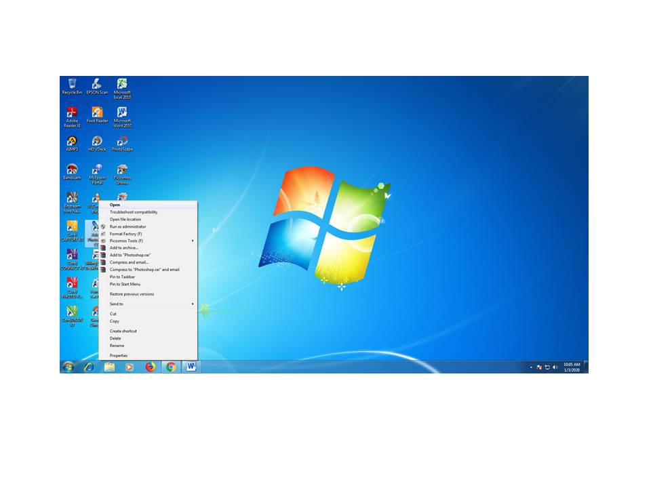Show hidden tray icons arrow
This screenshot has height=488, width=651.
(x=531, y=367)
